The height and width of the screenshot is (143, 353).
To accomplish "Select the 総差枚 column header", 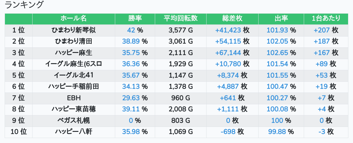I will click(x=232, y=19).
